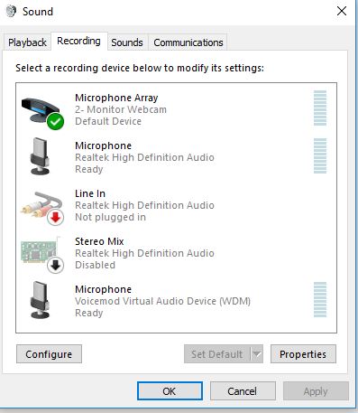Confirm with the OK button
This screenshot has height=413, width=358.
170,391
